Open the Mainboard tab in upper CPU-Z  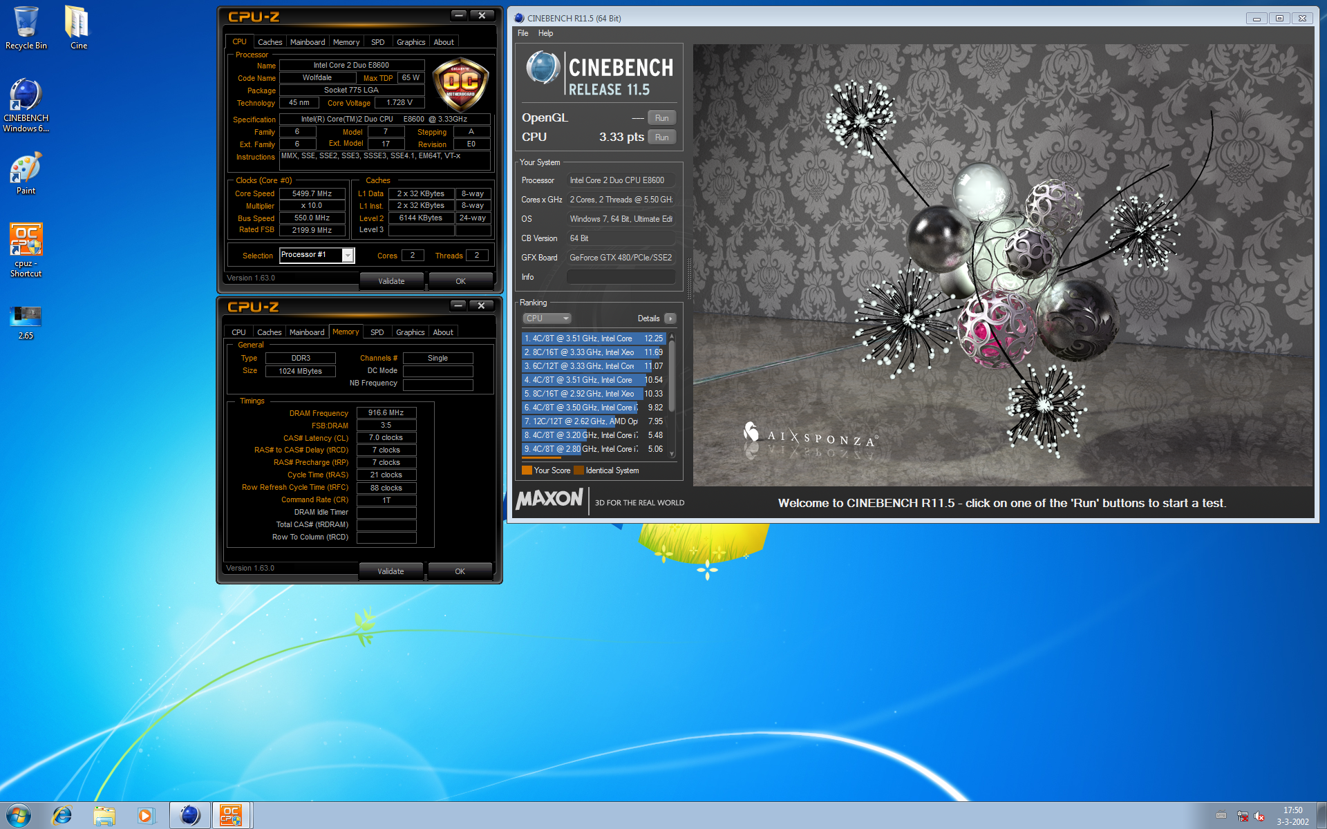point(308,42)
